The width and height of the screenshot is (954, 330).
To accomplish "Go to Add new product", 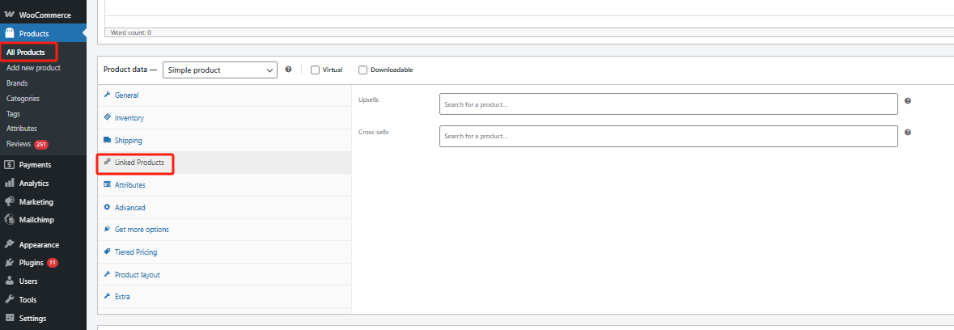I will coord(33,68).
